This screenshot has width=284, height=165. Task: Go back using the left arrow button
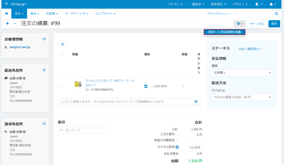8,24
